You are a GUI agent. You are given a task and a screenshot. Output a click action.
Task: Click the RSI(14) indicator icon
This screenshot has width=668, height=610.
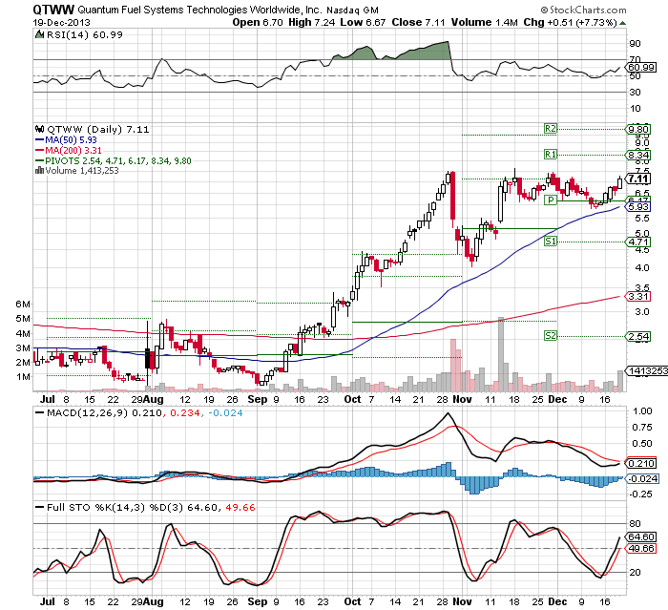[39, 34]
